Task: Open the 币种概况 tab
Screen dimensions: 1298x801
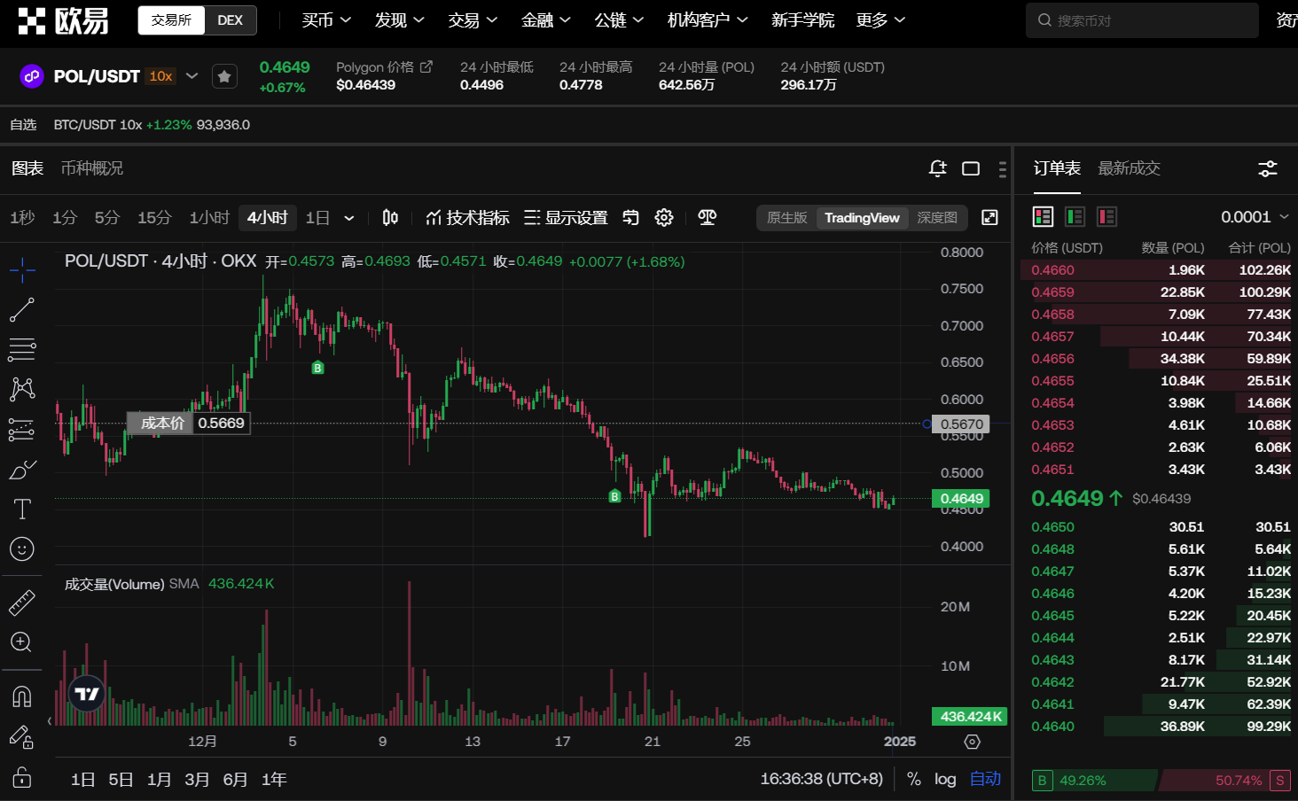Action: [x=92, y=168]
